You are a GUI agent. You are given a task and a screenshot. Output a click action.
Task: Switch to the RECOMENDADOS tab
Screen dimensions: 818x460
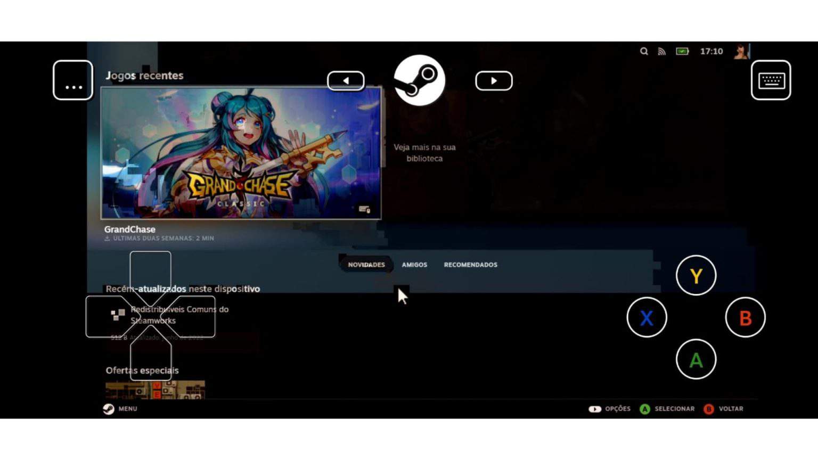(x=470, y=265)
